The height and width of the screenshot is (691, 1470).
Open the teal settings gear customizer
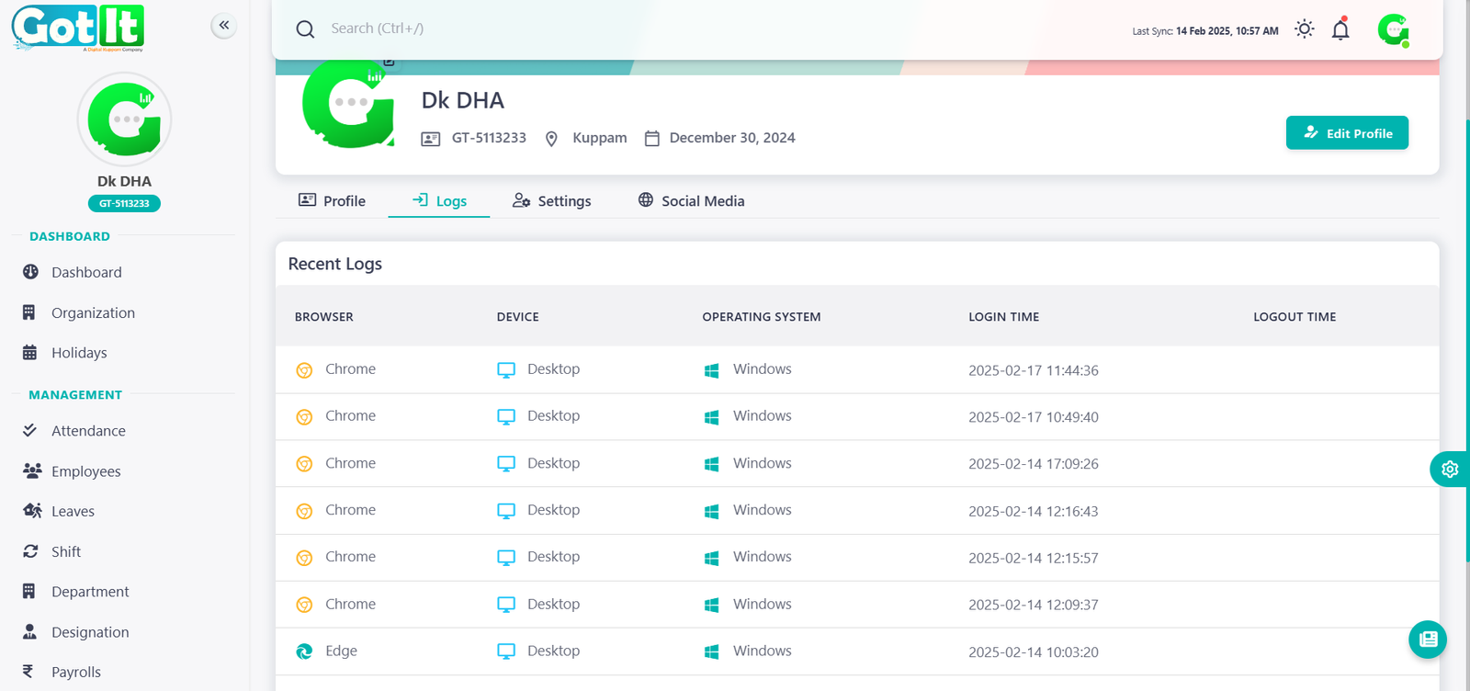tap(1449, 470)
